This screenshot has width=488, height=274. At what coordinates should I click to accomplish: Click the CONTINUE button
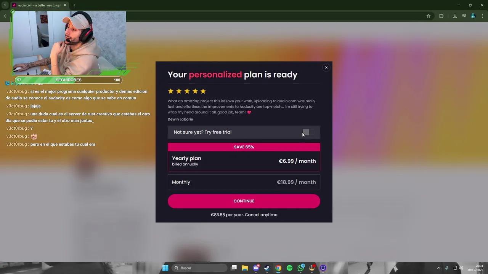pos(244,201)
